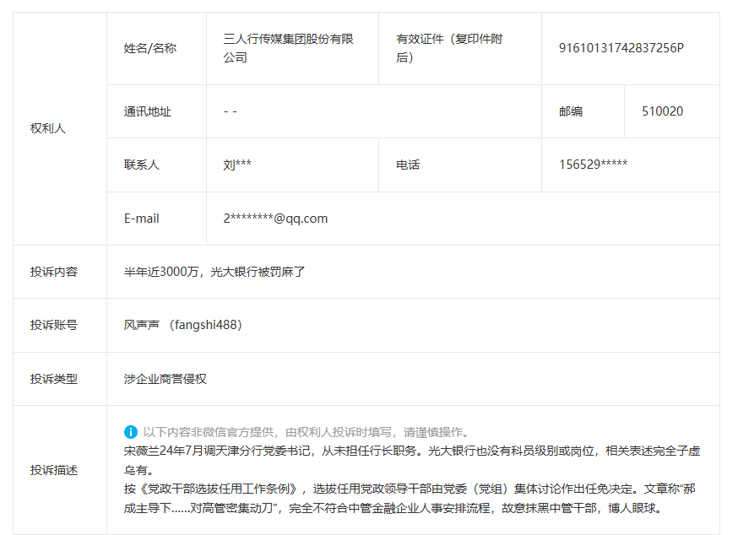Click the 通讯地址 label
Image resolution: width=738 pixels, height=535 pixels.
147,111
